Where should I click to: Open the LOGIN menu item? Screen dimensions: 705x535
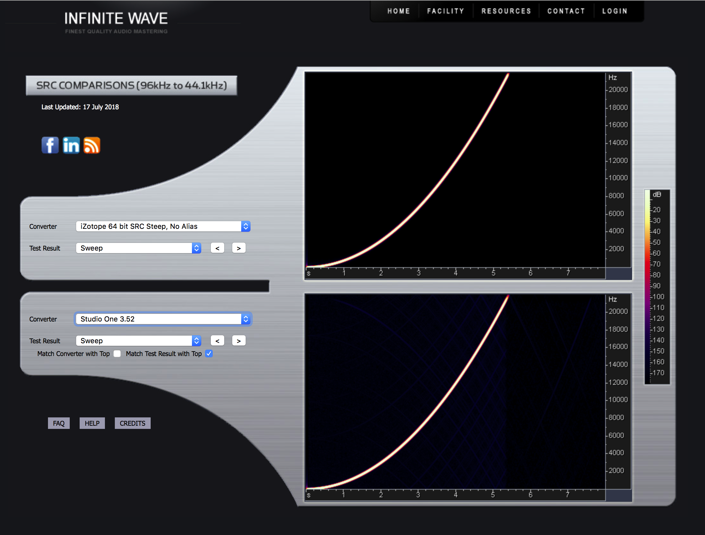point(615,11)
